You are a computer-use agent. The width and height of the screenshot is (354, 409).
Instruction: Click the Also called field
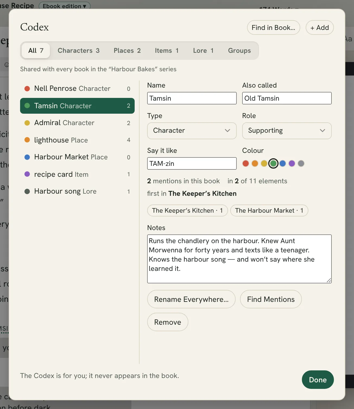coord(287,98)
